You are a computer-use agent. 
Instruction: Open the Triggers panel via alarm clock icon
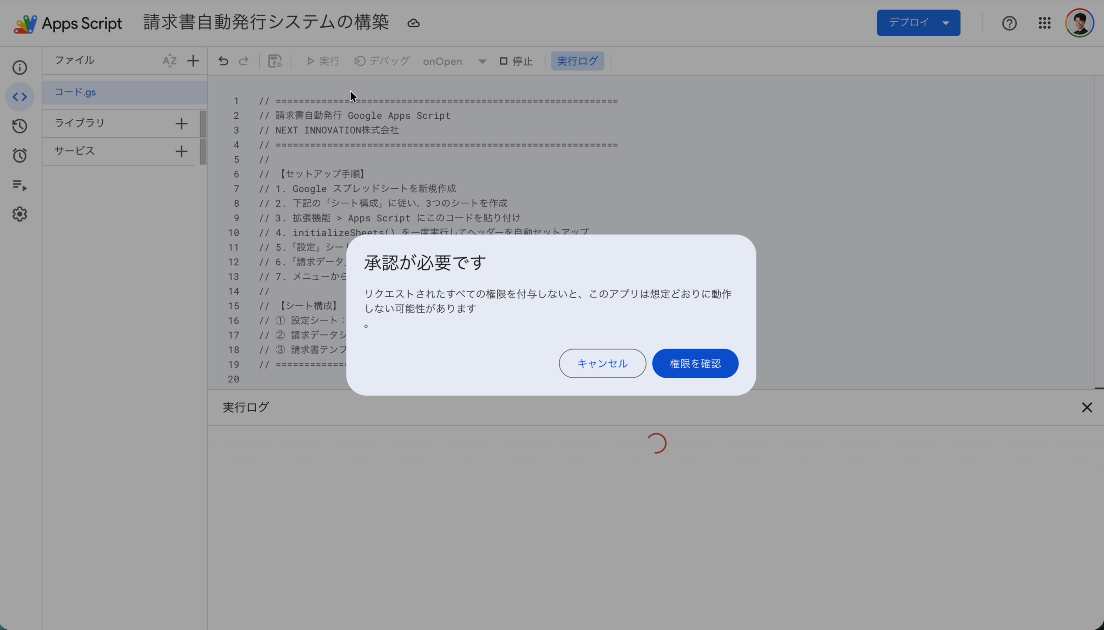(x=19, y=155)
